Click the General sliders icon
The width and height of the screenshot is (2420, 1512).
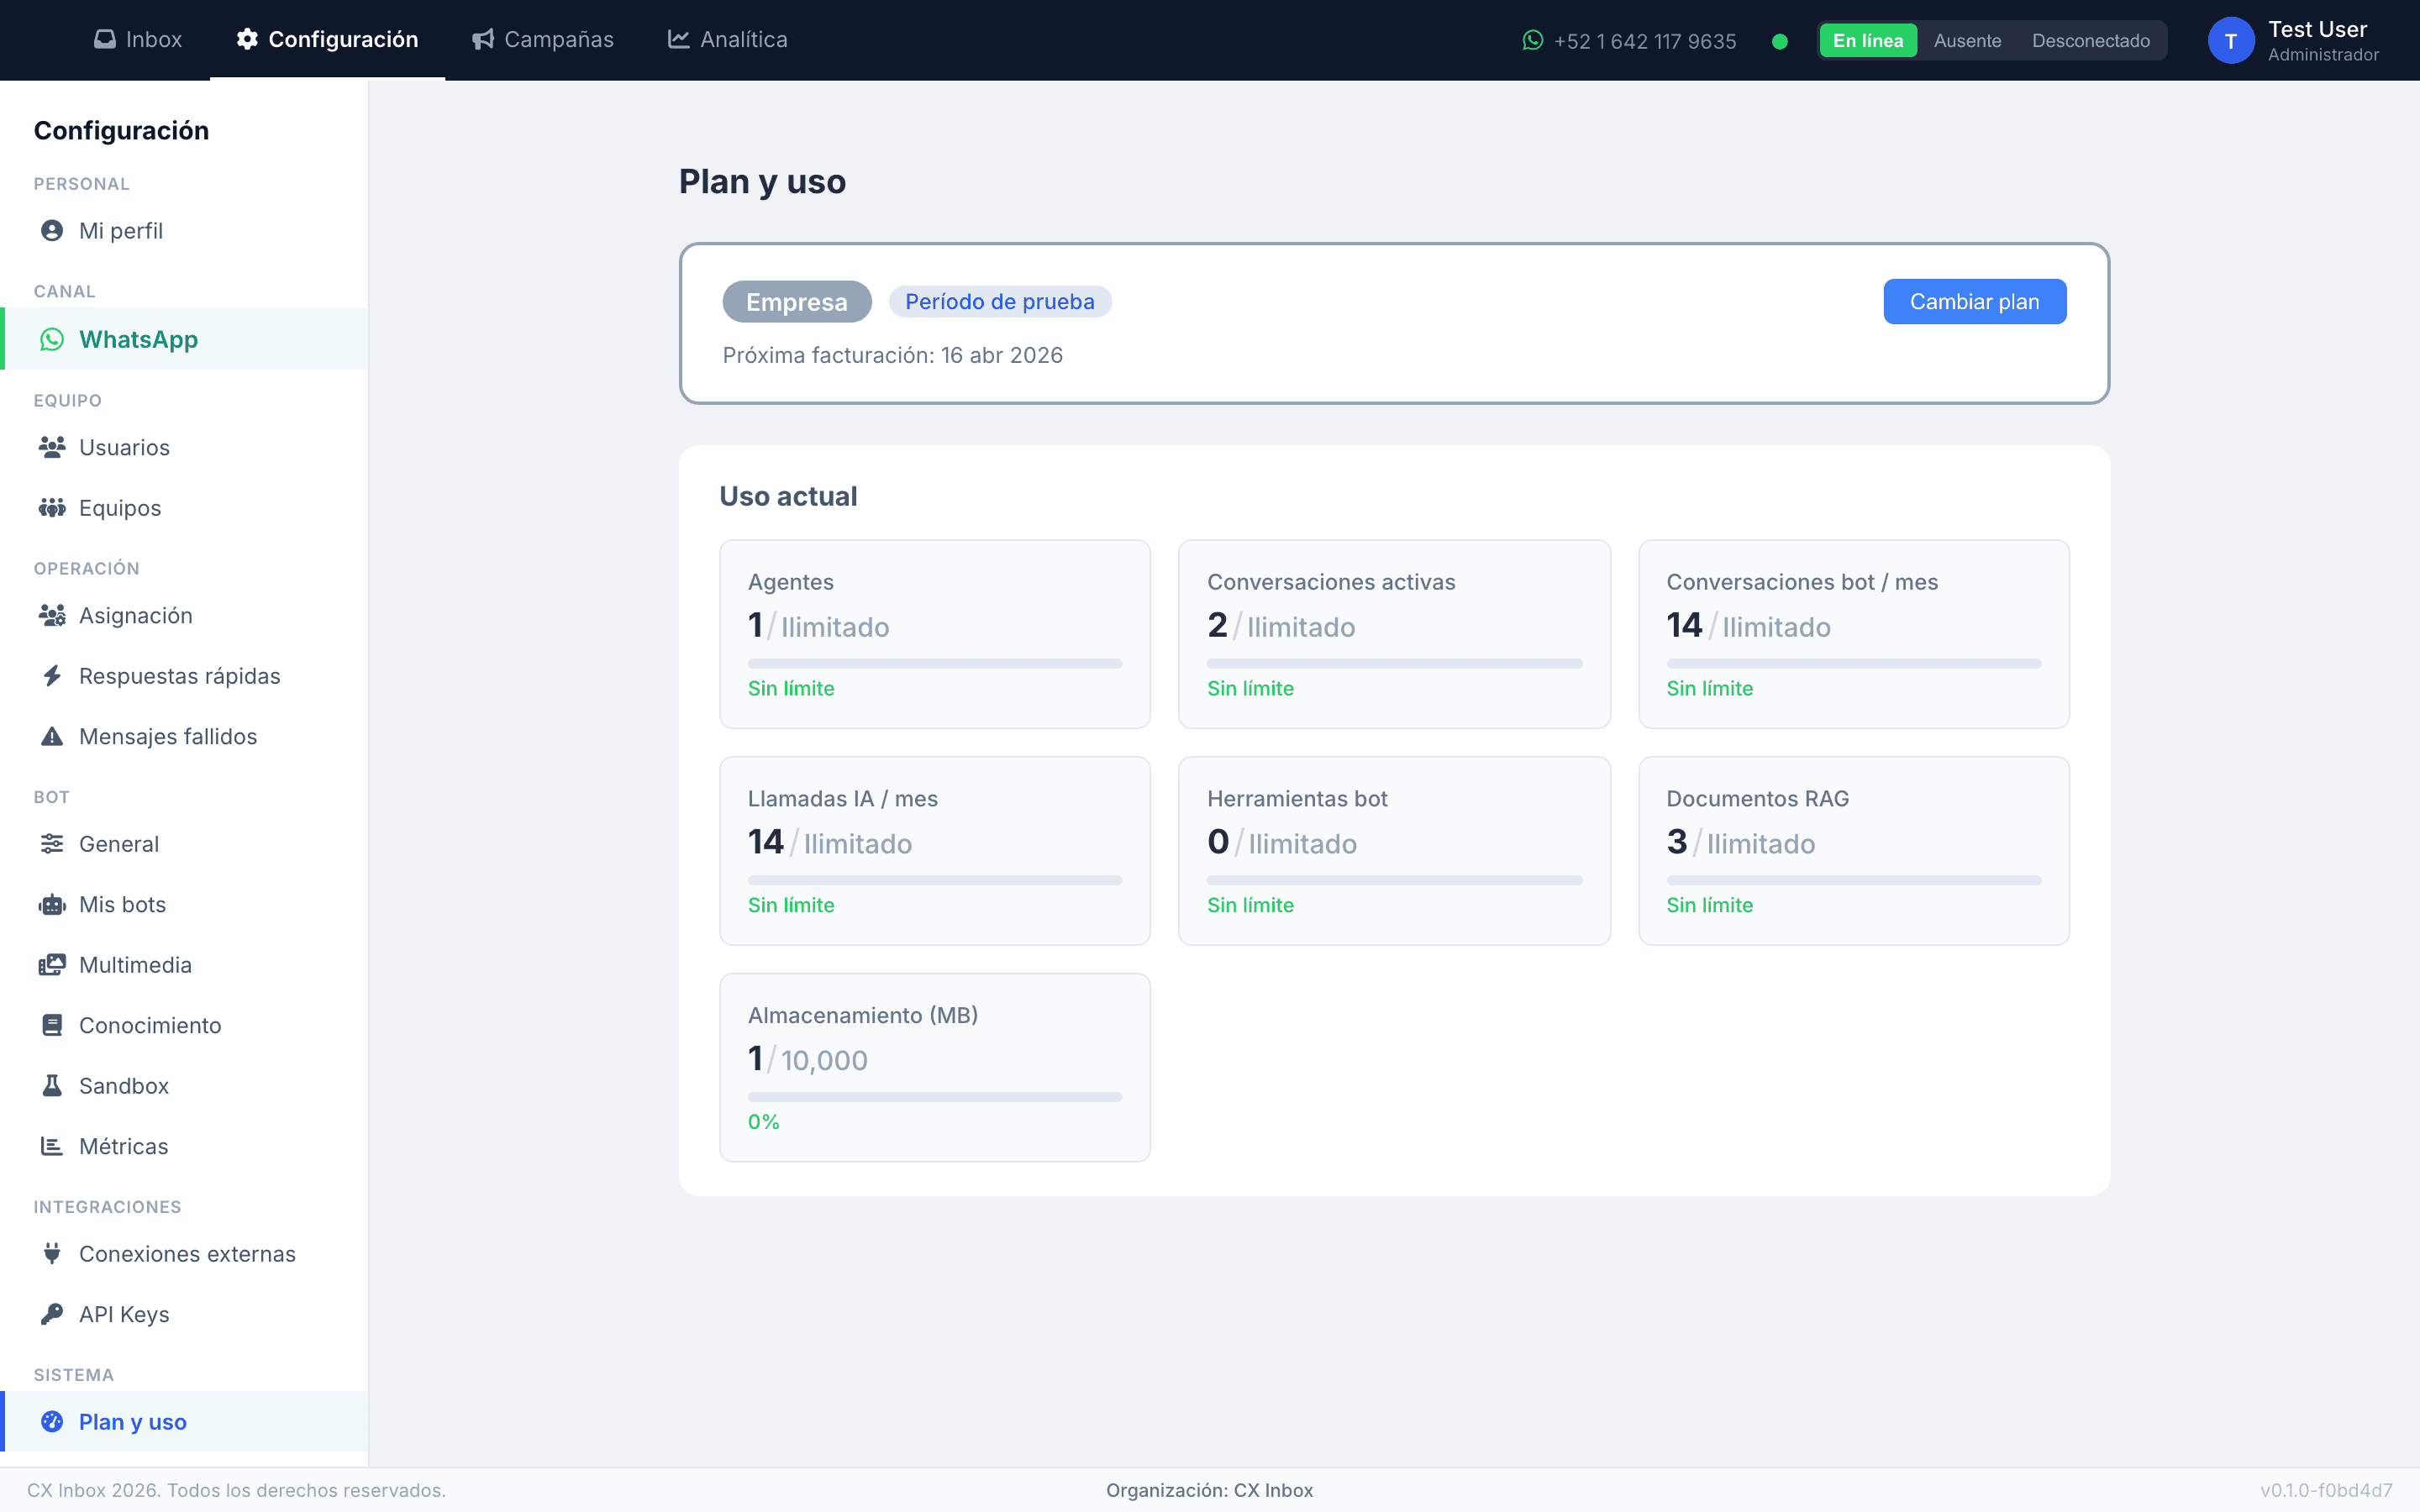[x=52, y=844]
